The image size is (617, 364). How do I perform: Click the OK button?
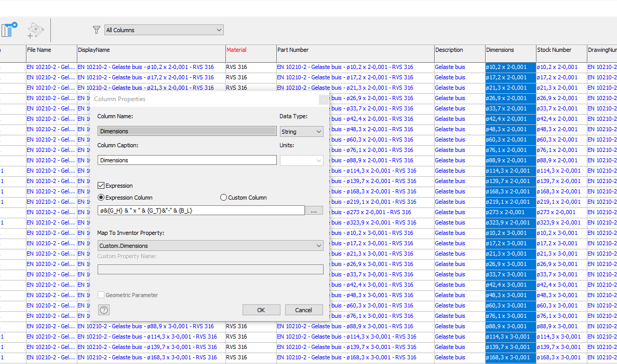tap(261, 310)
